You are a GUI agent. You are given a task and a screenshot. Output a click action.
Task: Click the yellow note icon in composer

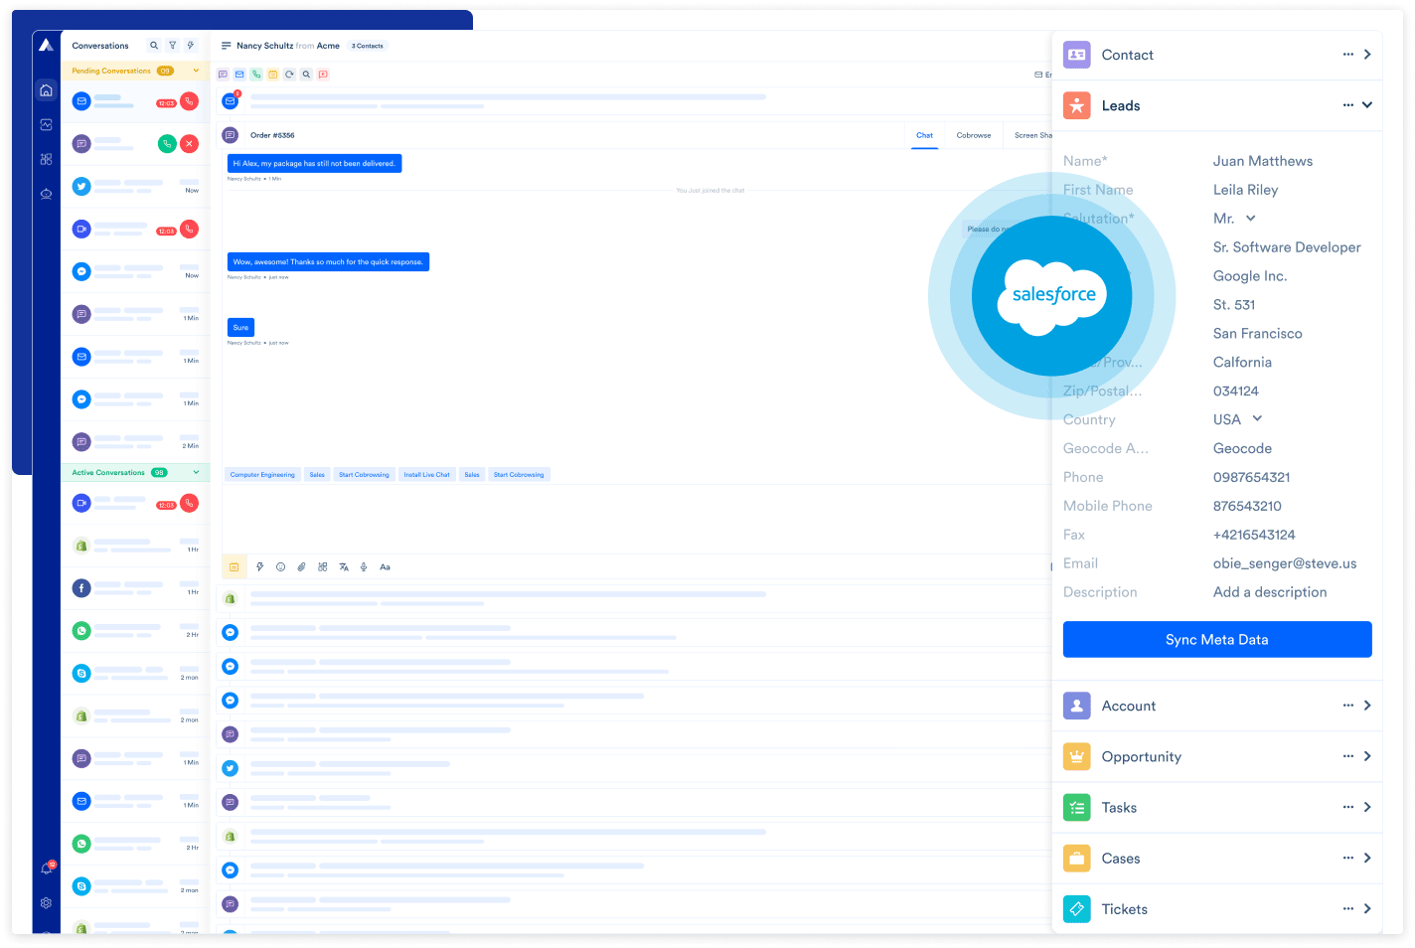point(234,567)
